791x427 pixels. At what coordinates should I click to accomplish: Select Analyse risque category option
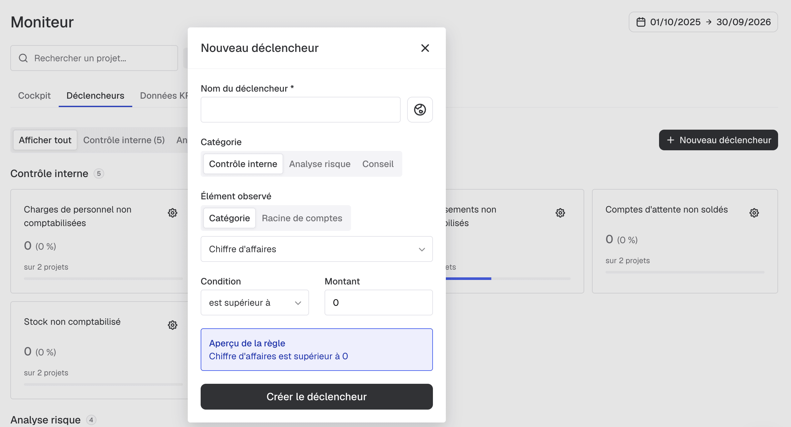tap(320, 164)
